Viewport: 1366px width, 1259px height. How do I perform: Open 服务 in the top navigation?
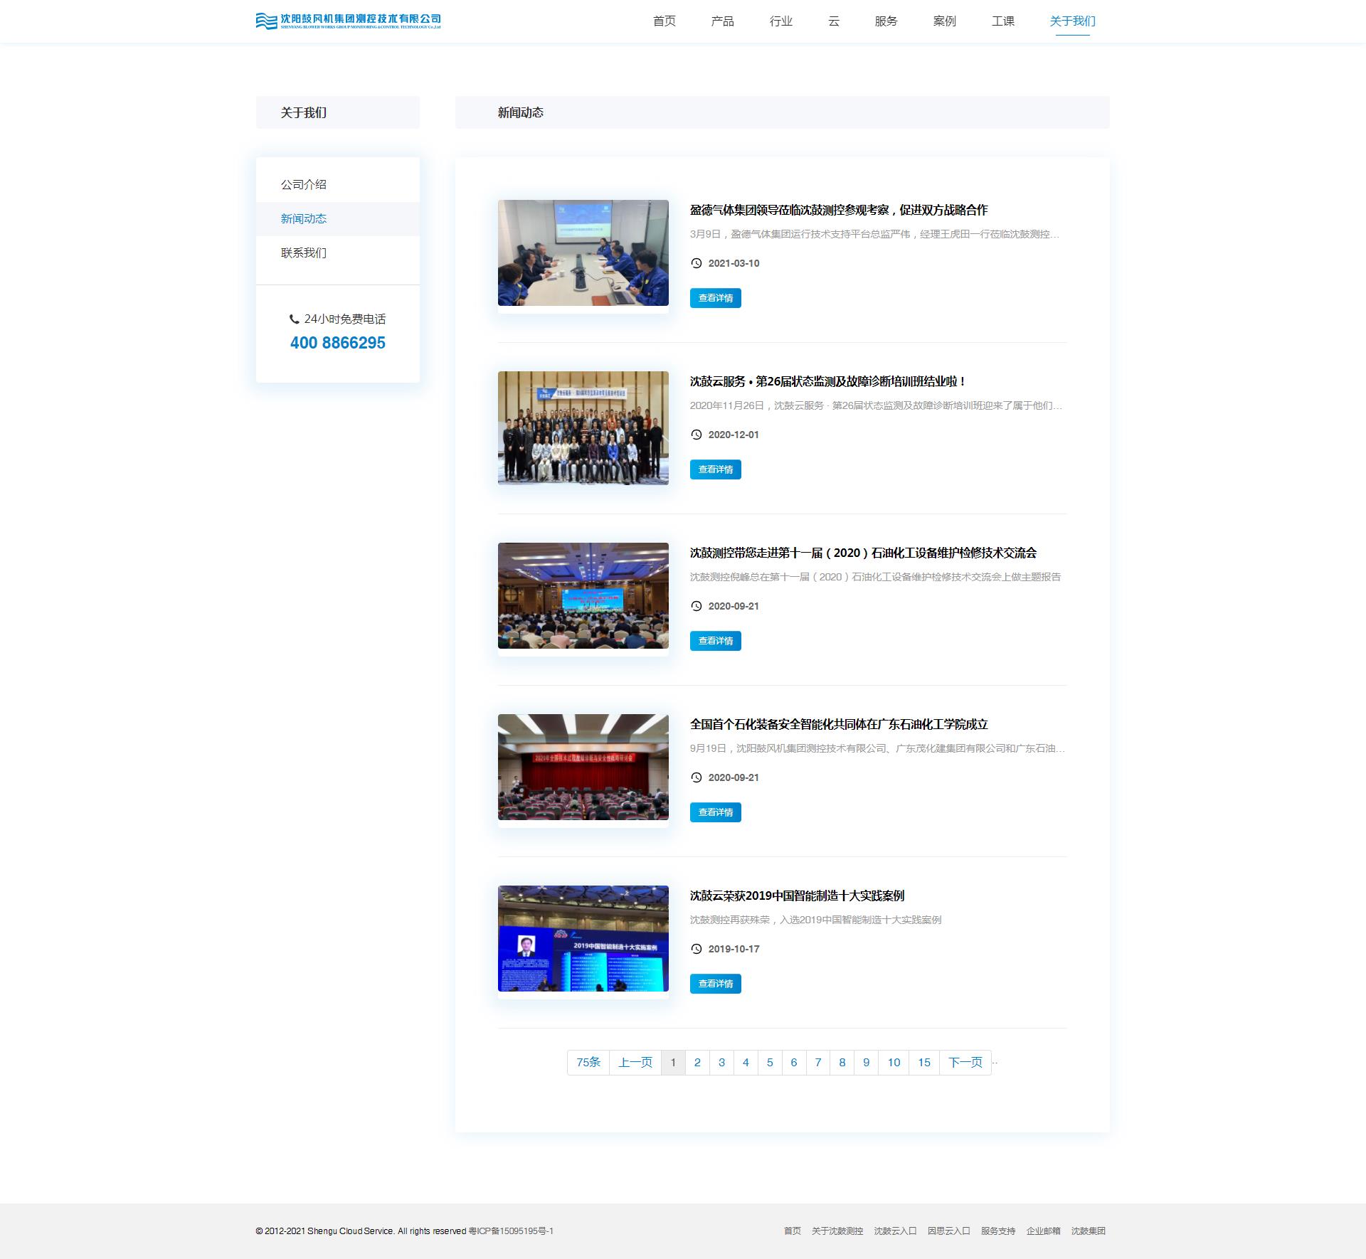point(886,21)
